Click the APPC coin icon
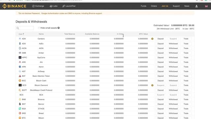This screenshot has width=211, height=119. (x=20, y=58)
